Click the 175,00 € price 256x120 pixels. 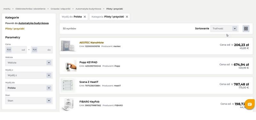(244, 87)
